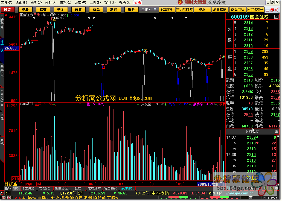Click the 存为模板 save template link

(x=127, y=188)
